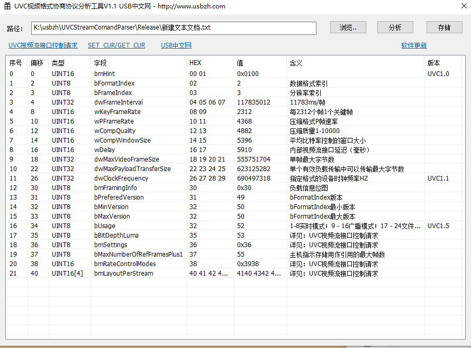This screenshot has height=348, width=471.
Task: Click the 存储 save button
Action: click(445, 27)
